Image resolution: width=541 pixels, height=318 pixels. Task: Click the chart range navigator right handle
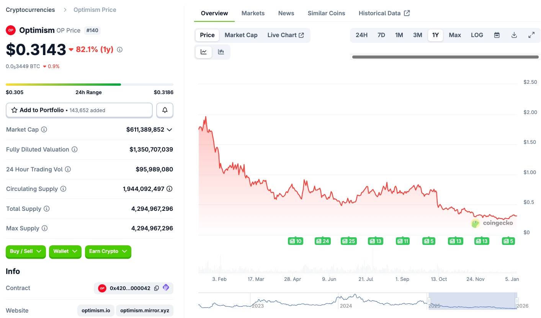516,301
